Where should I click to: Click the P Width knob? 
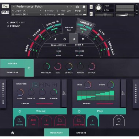point(54,93)
